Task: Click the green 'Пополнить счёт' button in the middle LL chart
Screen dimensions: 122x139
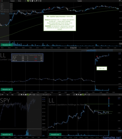Action: pos(7,89)
